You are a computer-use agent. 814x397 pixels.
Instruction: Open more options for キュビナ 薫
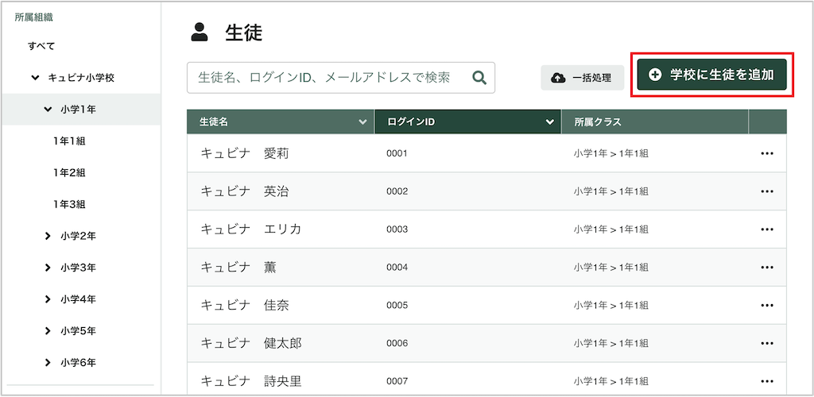click(767, 268)
